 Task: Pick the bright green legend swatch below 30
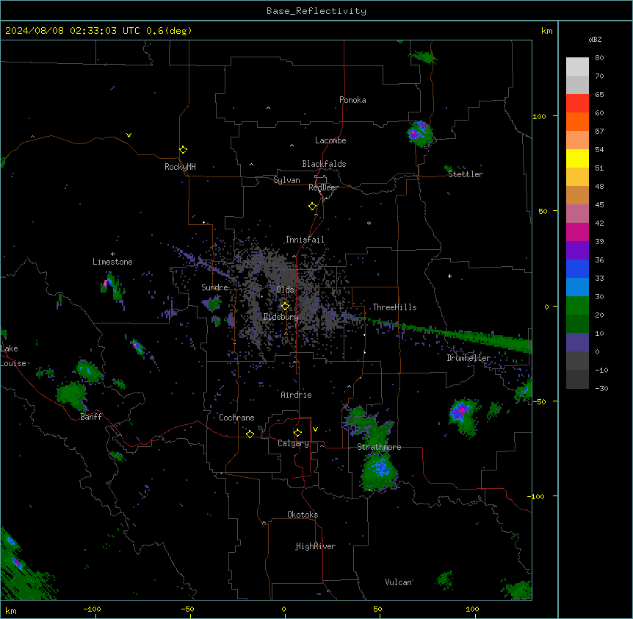[x=577, y=306]
